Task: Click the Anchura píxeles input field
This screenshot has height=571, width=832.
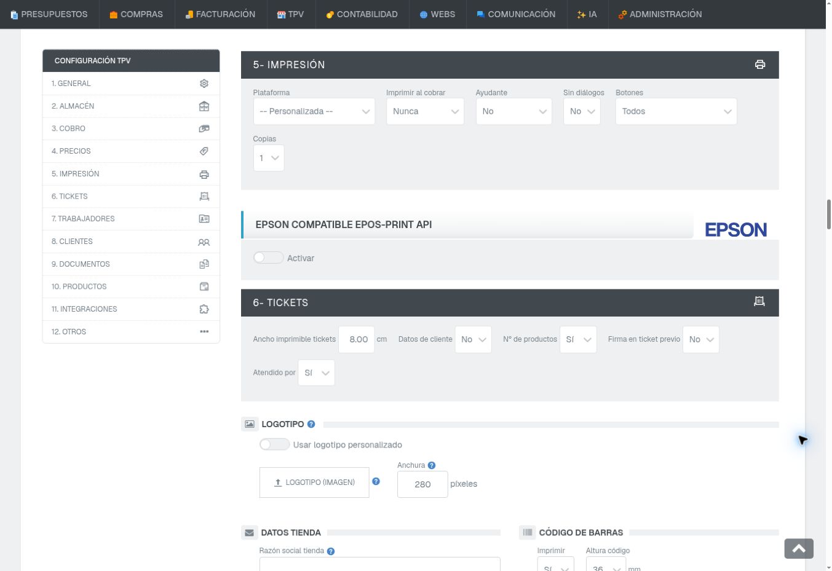Action: 422,484
